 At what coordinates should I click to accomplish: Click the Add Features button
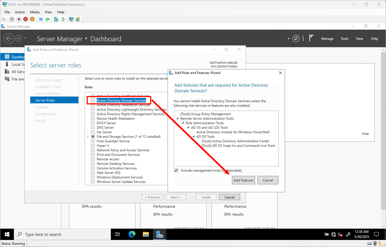pyautogui.click(x=244, y=180)
